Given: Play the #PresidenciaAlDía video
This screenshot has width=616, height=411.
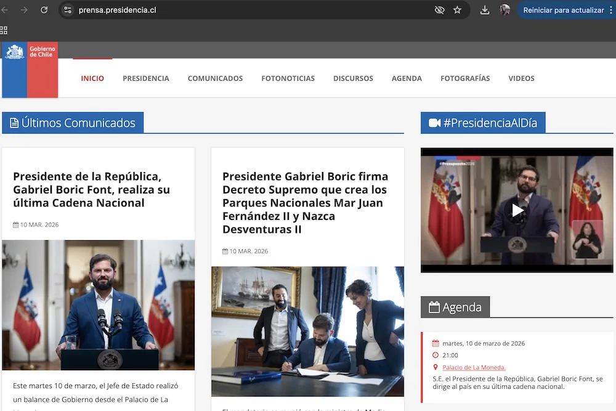Looking at the screenshot, I should coord(517,210).
